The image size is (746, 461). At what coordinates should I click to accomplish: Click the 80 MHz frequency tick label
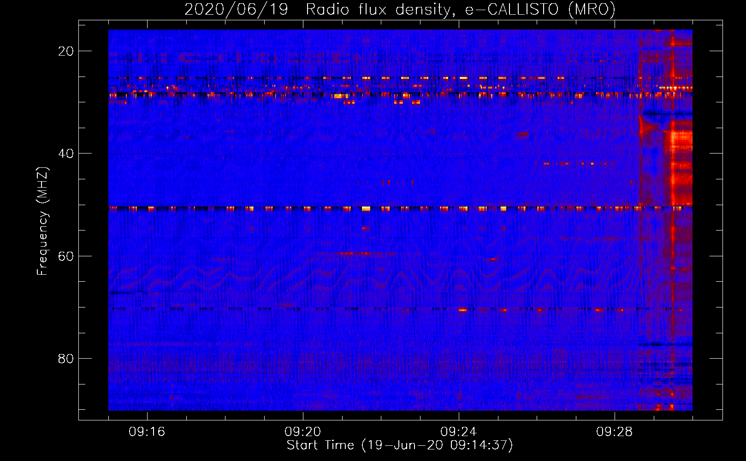click(66, 359)
